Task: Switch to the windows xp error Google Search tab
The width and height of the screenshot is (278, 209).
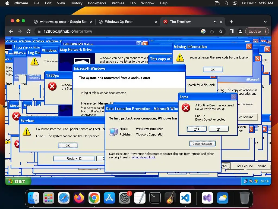Action: point(63,22)
